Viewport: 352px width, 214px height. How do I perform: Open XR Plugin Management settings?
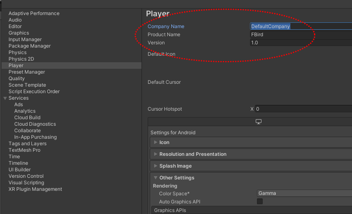(35, 189)
